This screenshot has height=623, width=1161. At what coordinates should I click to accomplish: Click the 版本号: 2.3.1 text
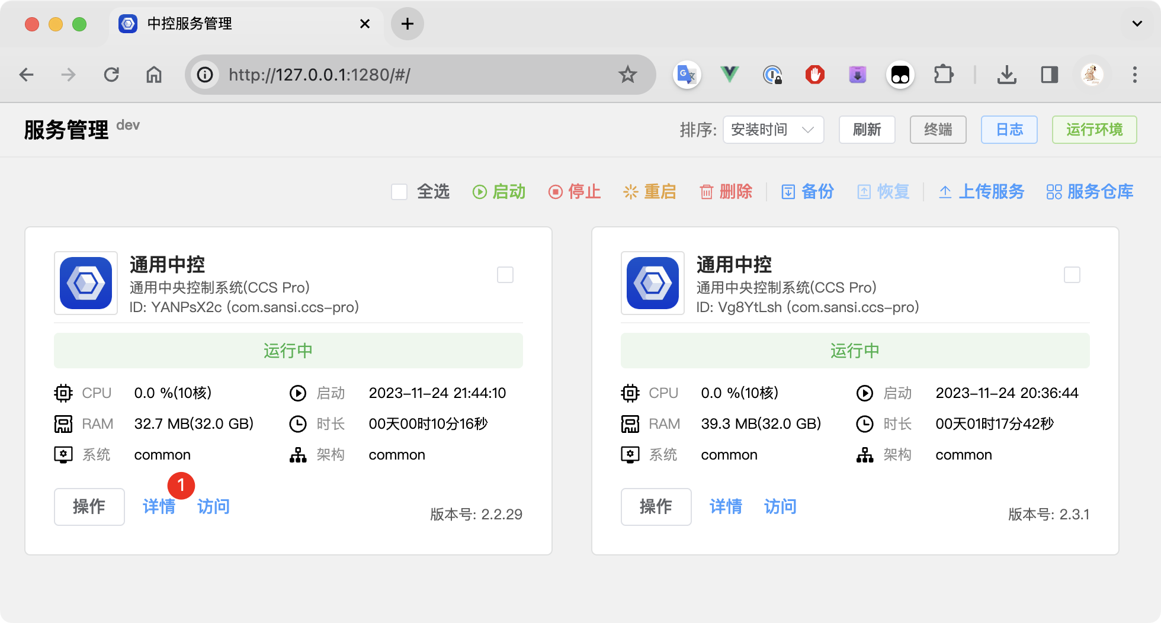pyautogui.click(x=1049, y=514)
